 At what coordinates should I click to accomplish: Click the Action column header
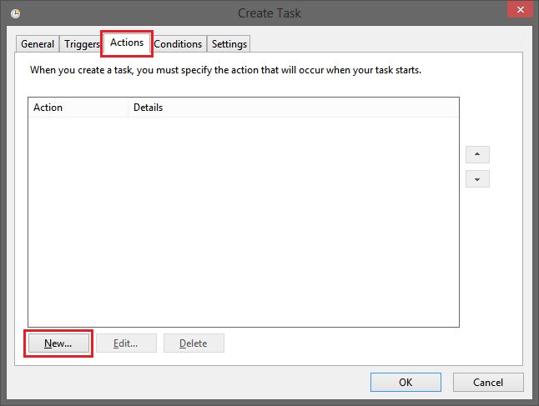point(78,108)
